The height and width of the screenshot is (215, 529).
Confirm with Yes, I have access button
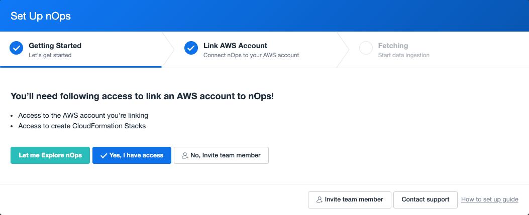132,155
